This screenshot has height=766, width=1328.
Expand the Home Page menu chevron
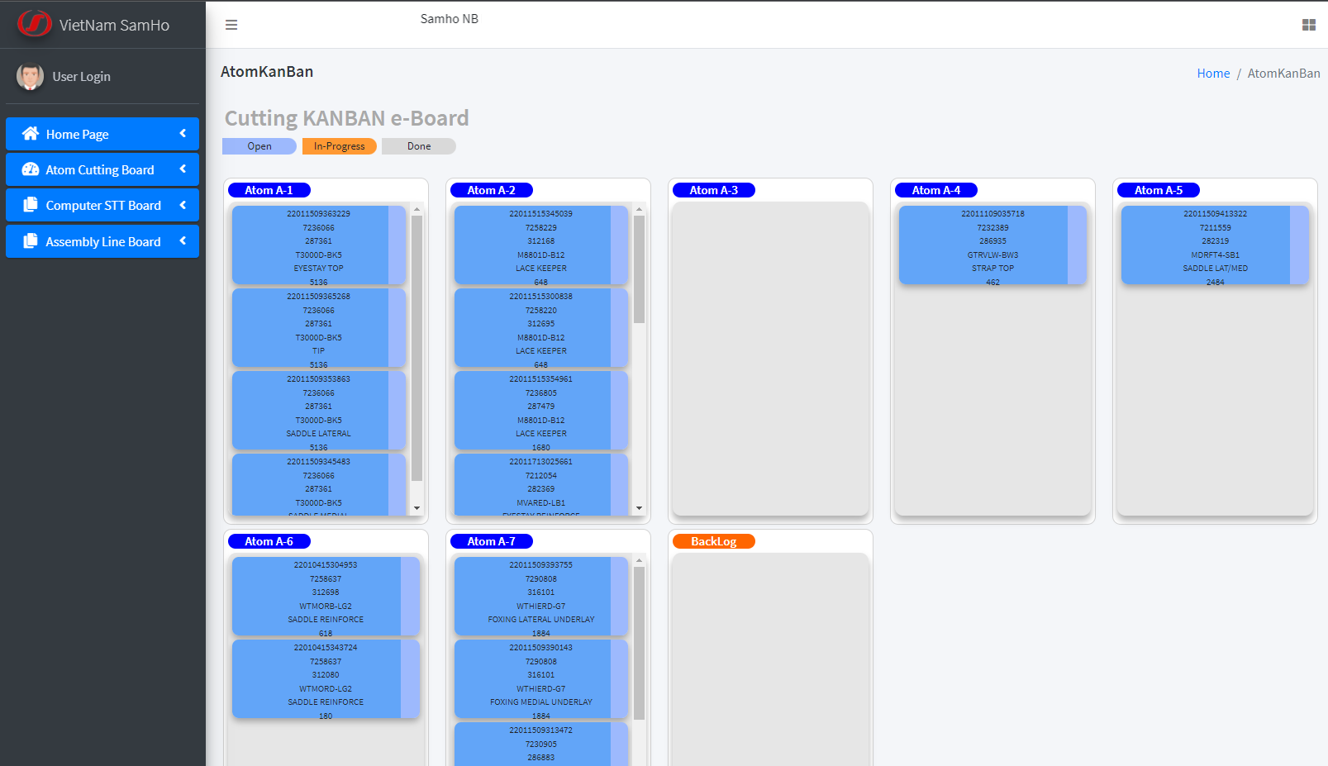183,134
